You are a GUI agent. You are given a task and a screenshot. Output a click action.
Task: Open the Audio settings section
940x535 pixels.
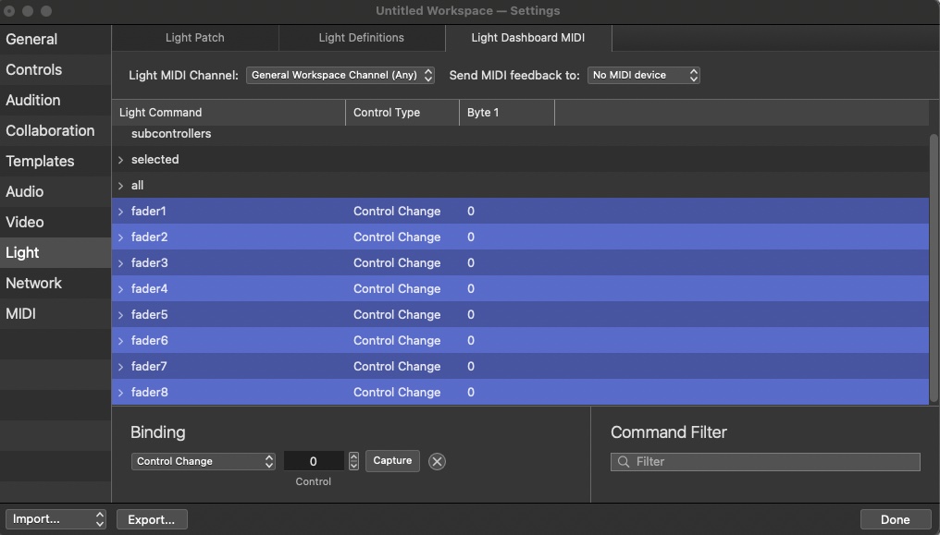[x=25, y=191]
